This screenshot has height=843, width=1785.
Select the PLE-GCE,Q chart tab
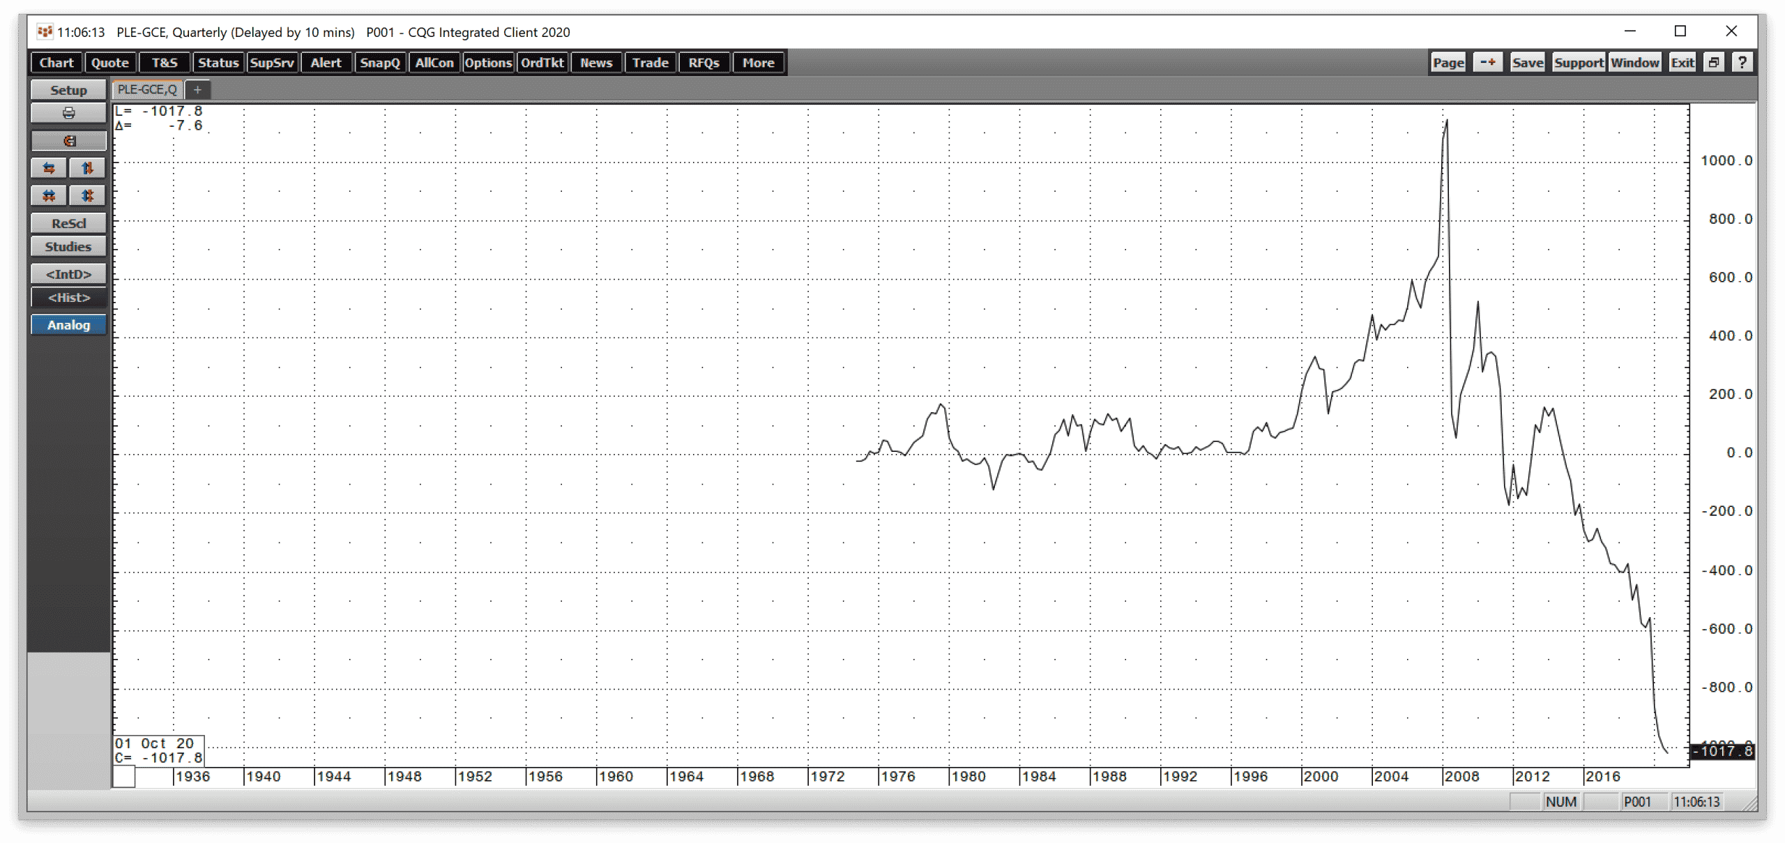[147, 90]
